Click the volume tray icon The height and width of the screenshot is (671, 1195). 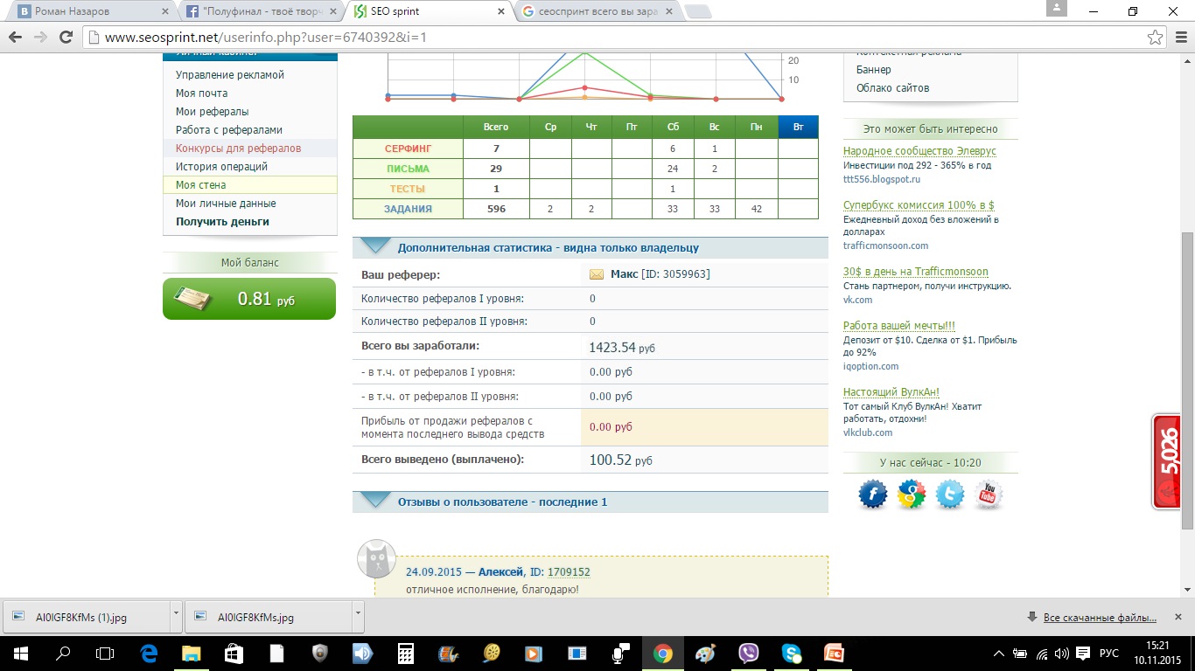tap(1061, 654)
